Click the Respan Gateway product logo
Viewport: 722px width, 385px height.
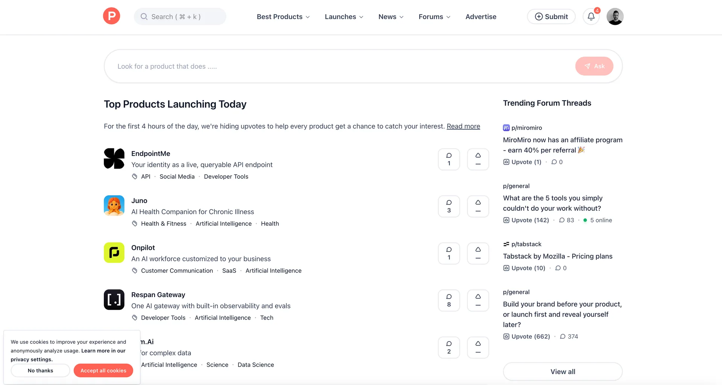click(114, 300)
